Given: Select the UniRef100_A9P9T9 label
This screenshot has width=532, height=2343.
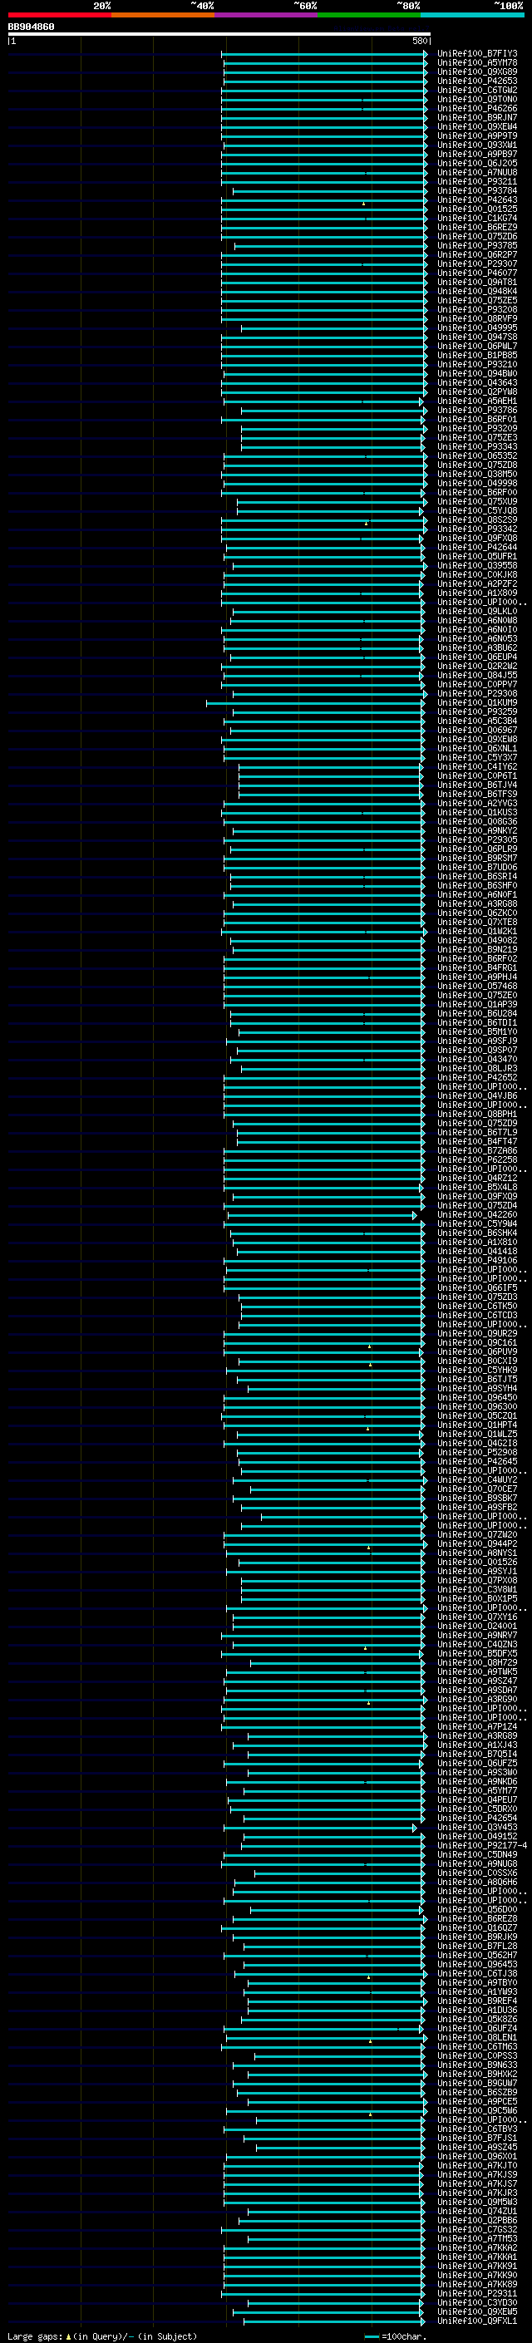Looking at the screenshot, I should tap(476, 135).
